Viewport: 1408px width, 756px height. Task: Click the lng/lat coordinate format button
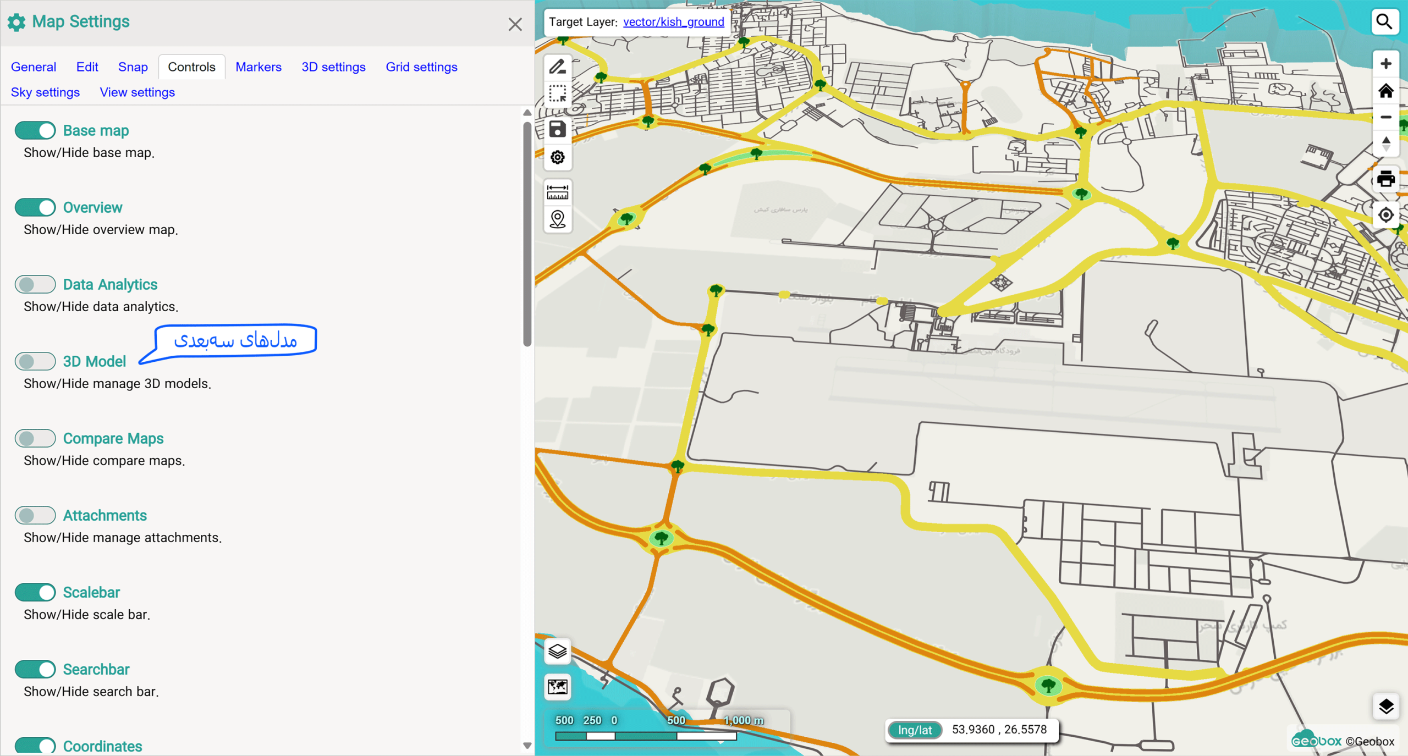[x=915, y=730]
